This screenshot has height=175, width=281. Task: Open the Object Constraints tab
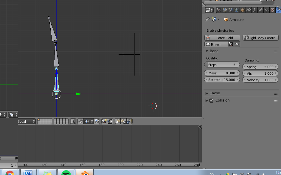[249, 10]
